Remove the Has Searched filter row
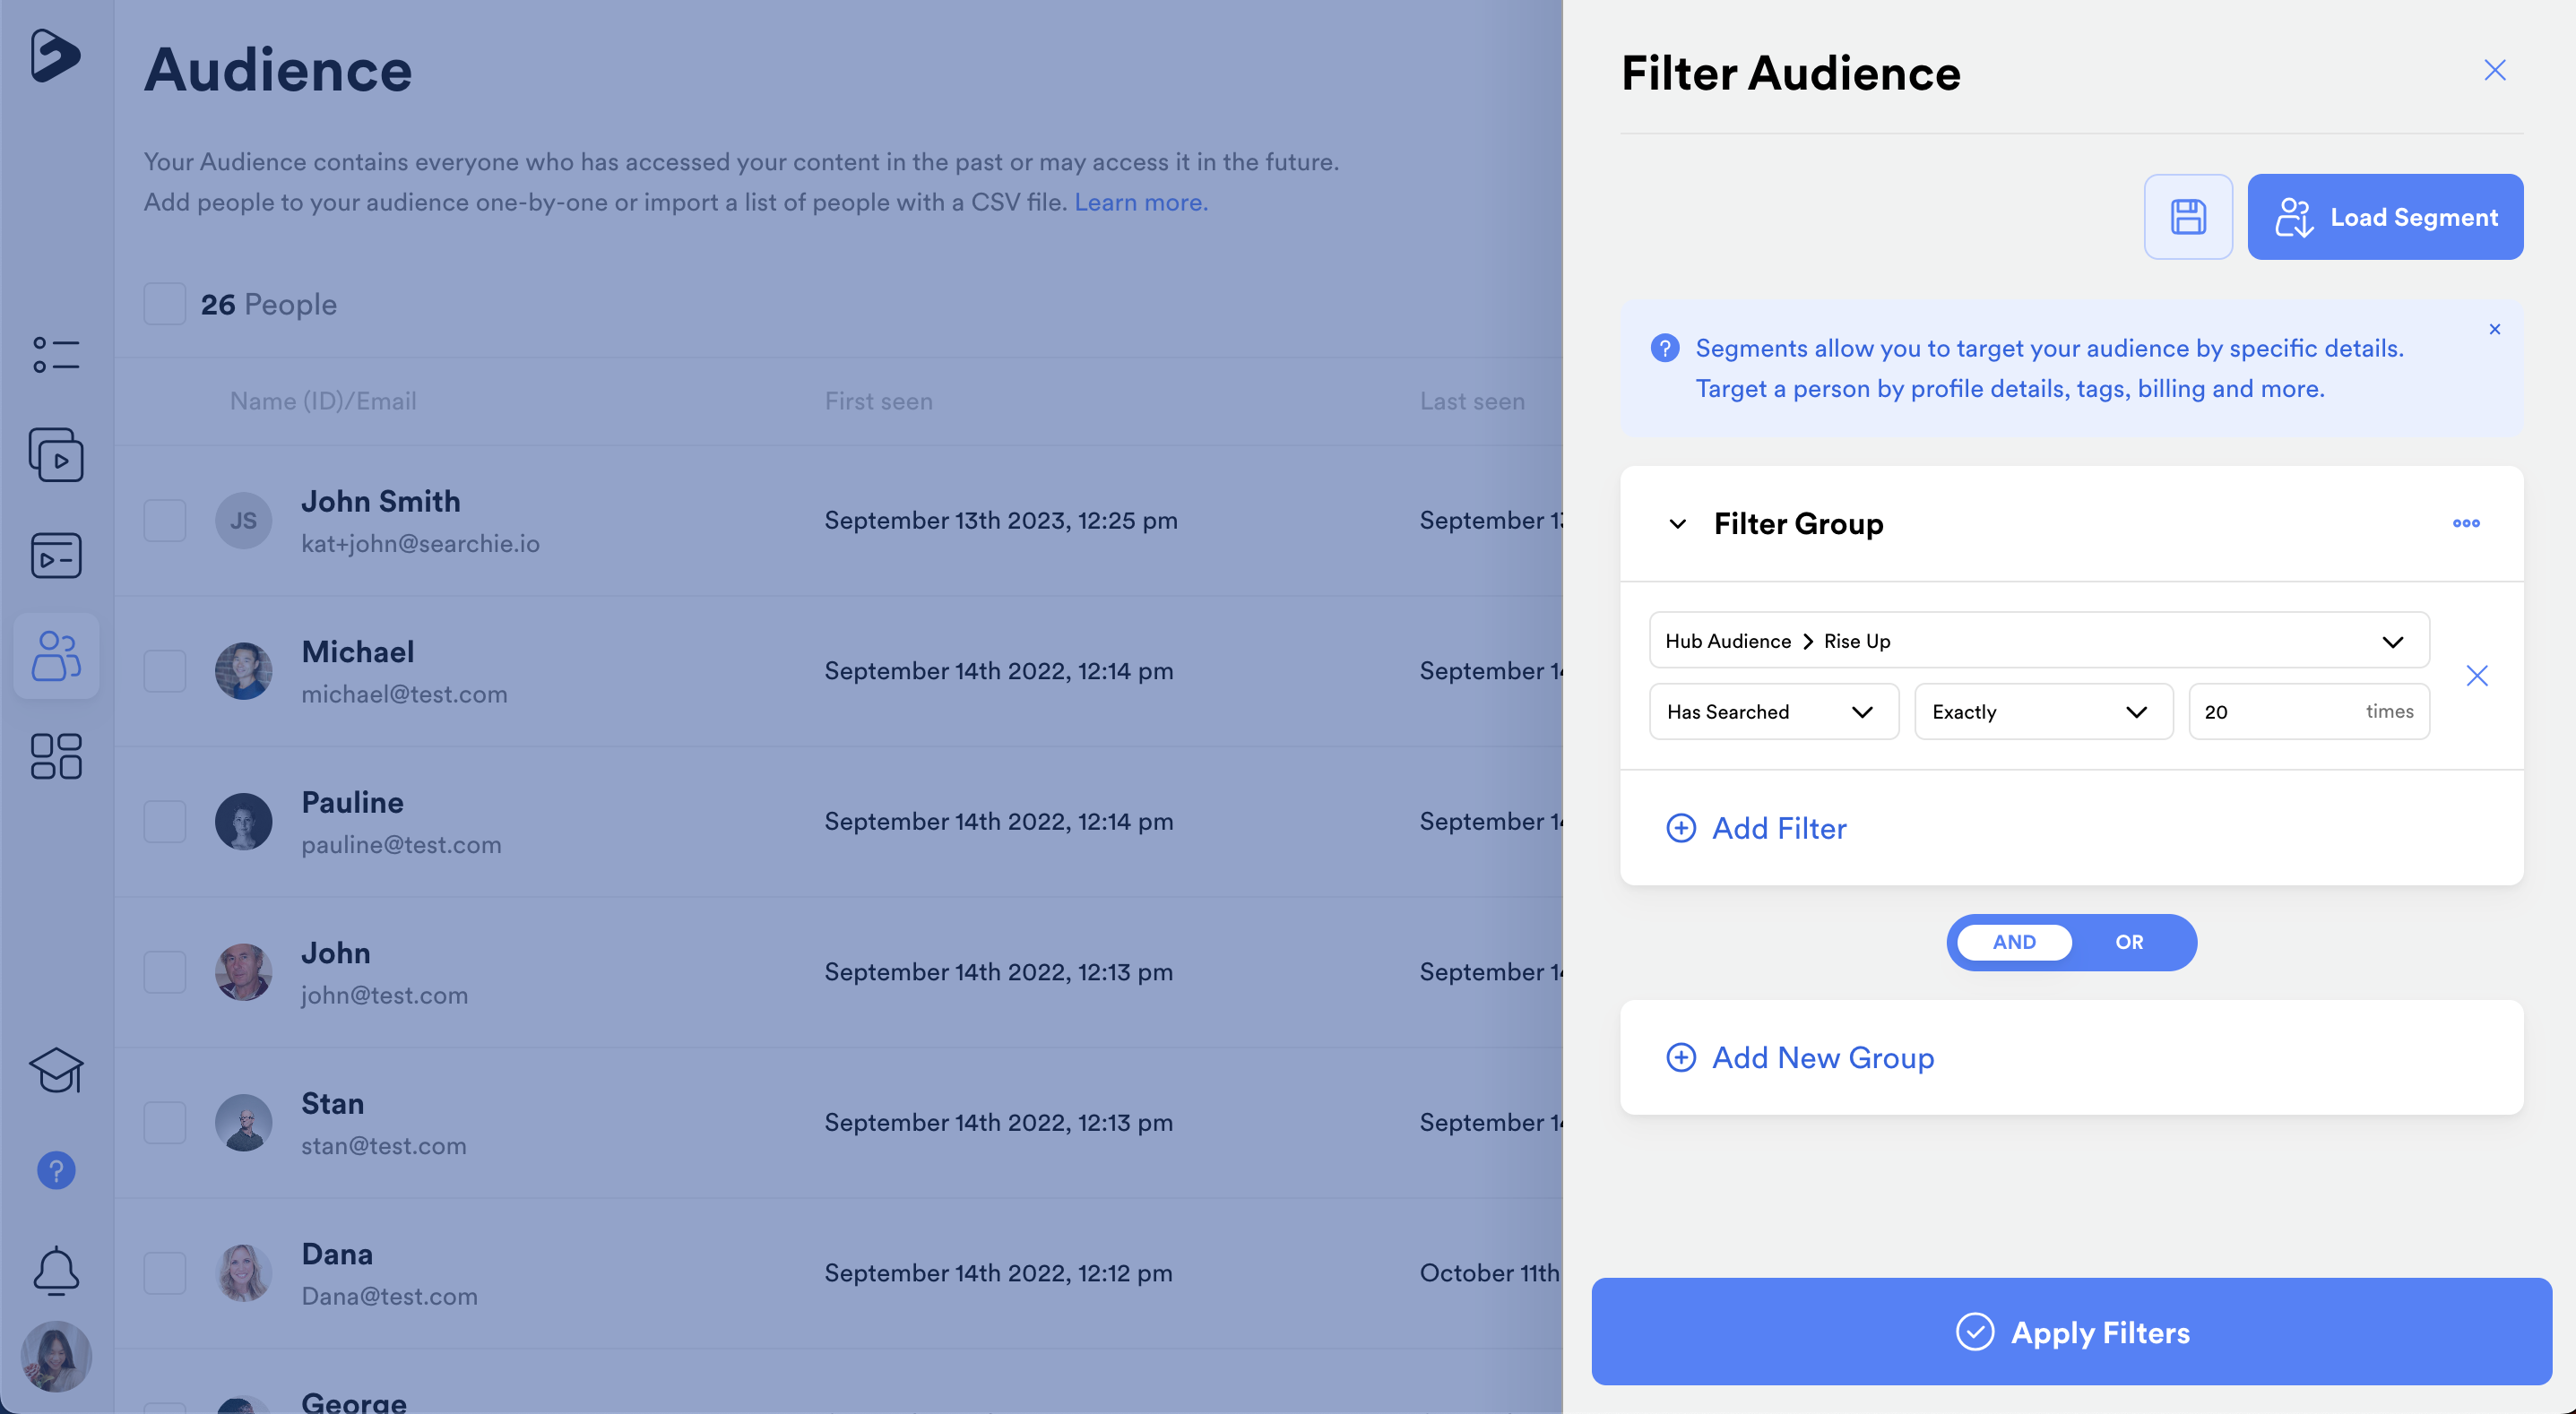 click(2476, 676)
